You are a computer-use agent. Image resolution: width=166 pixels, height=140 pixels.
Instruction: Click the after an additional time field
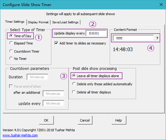point(54,93)
